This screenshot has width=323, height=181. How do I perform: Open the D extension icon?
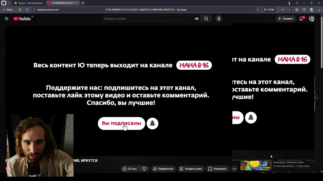(x=290, y=10)
